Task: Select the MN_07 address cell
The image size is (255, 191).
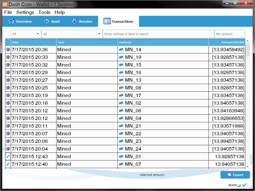Action: (x=163, y=164)
